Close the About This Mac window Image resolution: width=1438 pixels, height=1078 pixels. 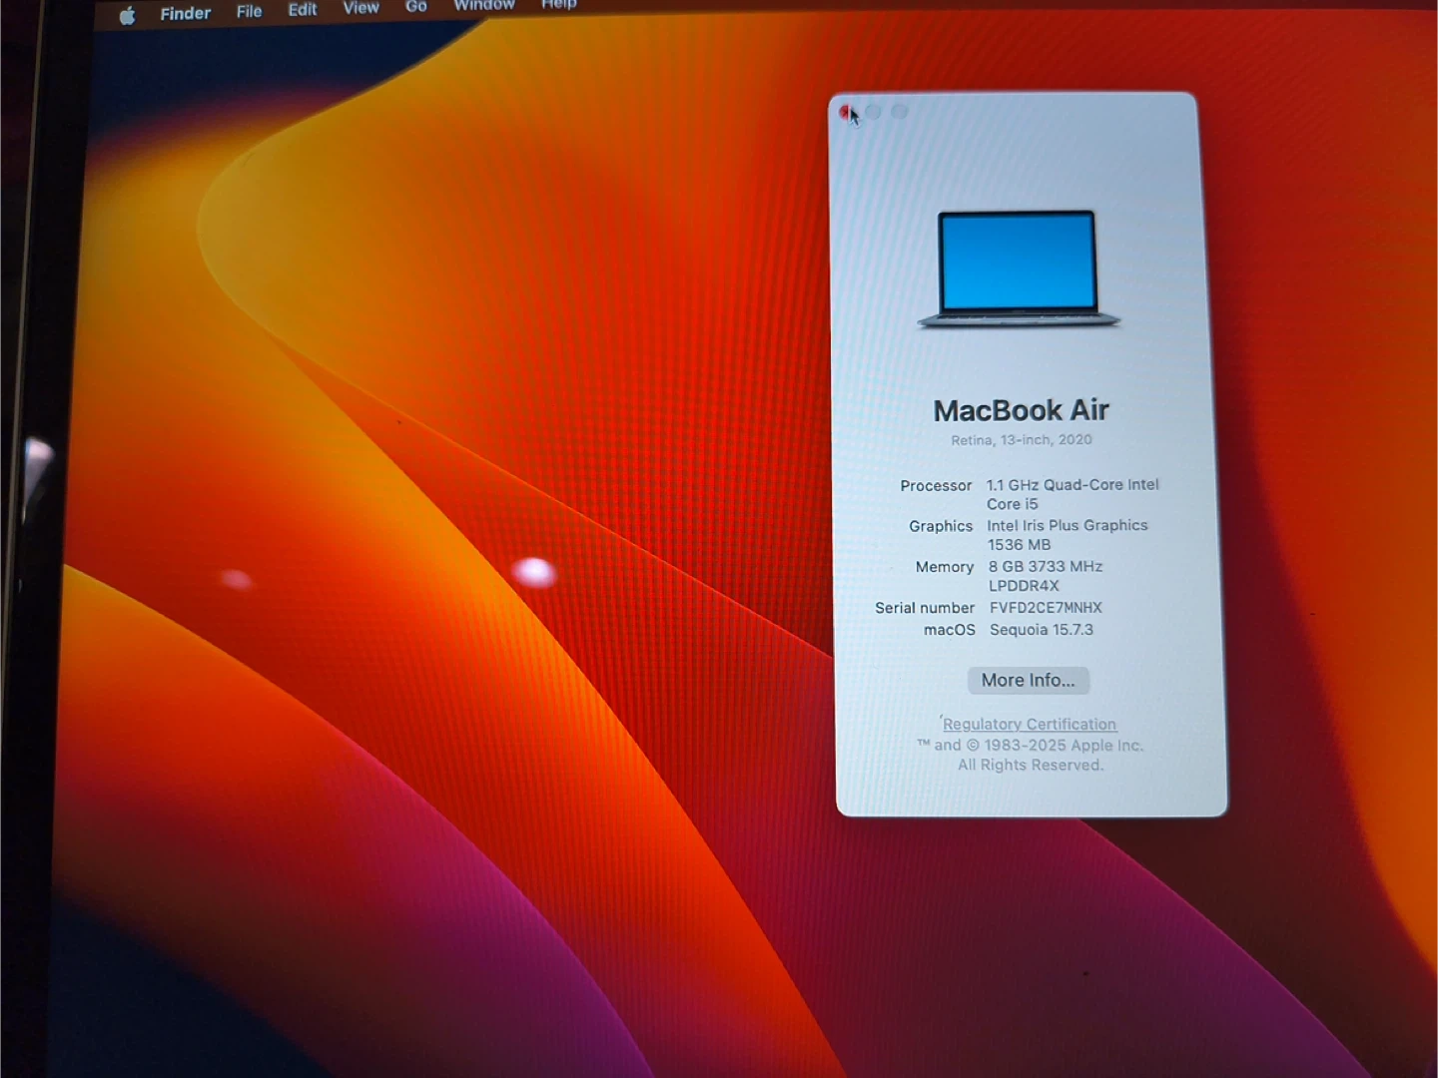click(x=847, y=112)
